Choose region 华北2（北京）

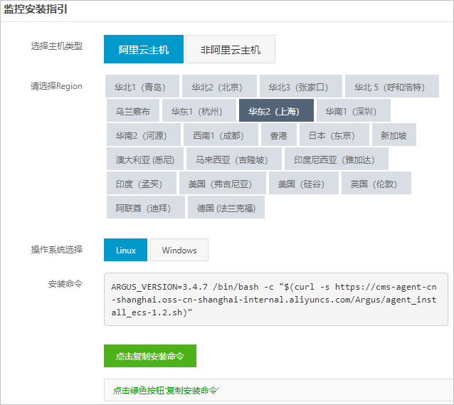point(219,86)
